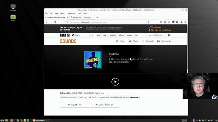Open the Firefox hamburger menu
The image size is (218, 122).
185,22
